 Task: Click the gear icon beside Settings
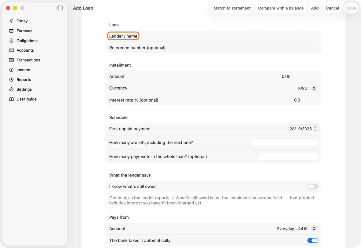pos(11,89)
